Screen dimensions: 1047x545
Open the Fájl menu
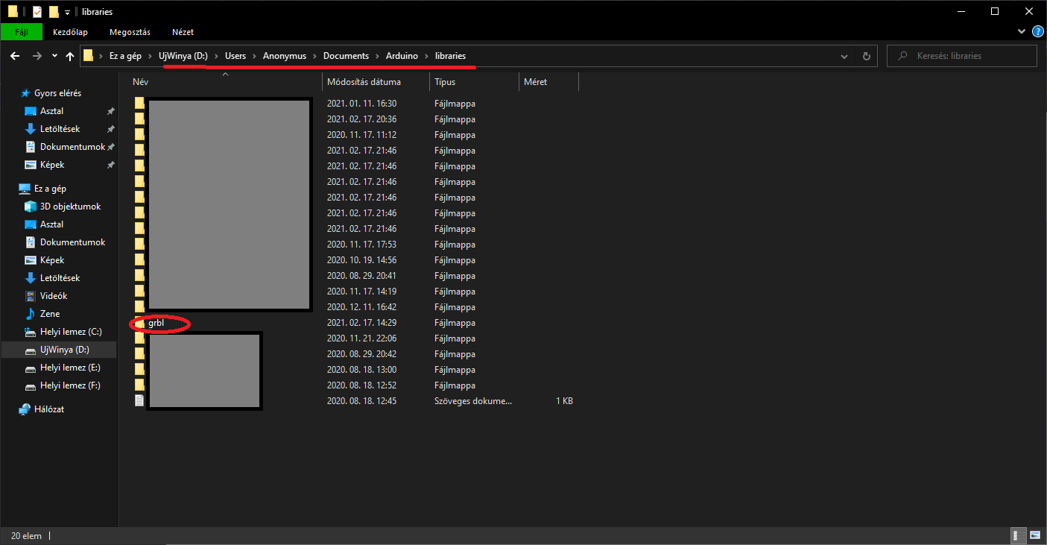pyautogui.click(x=22, y=32)
